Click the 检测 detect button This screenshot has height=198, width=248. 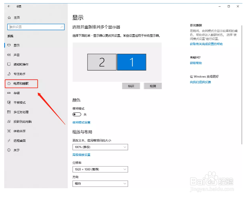tap(153, 86)
